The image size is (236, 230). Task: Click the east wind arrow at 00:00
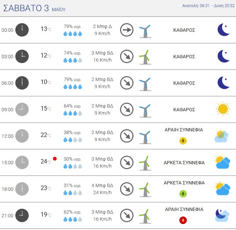(x=127, y=30)
